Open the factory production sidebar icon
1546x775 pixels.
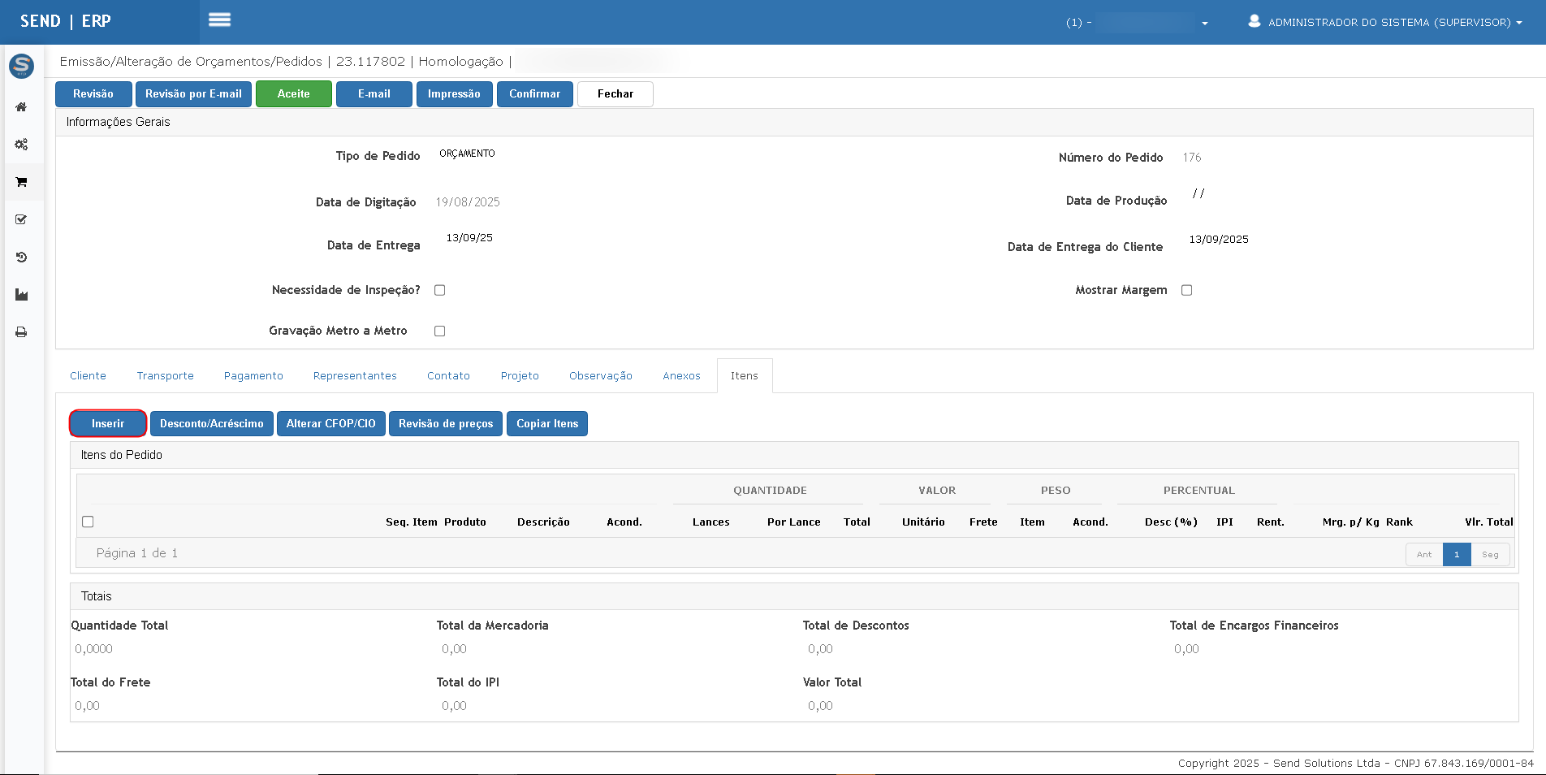coord(21,294)
